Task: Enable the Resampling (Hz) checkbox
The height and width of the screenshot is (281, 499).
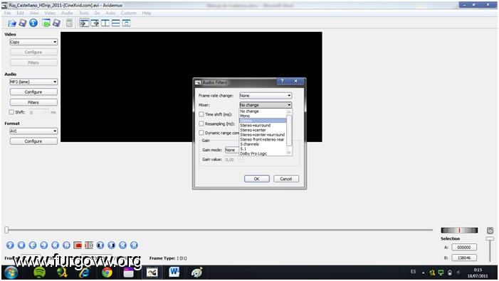Action: click(201, 123)
